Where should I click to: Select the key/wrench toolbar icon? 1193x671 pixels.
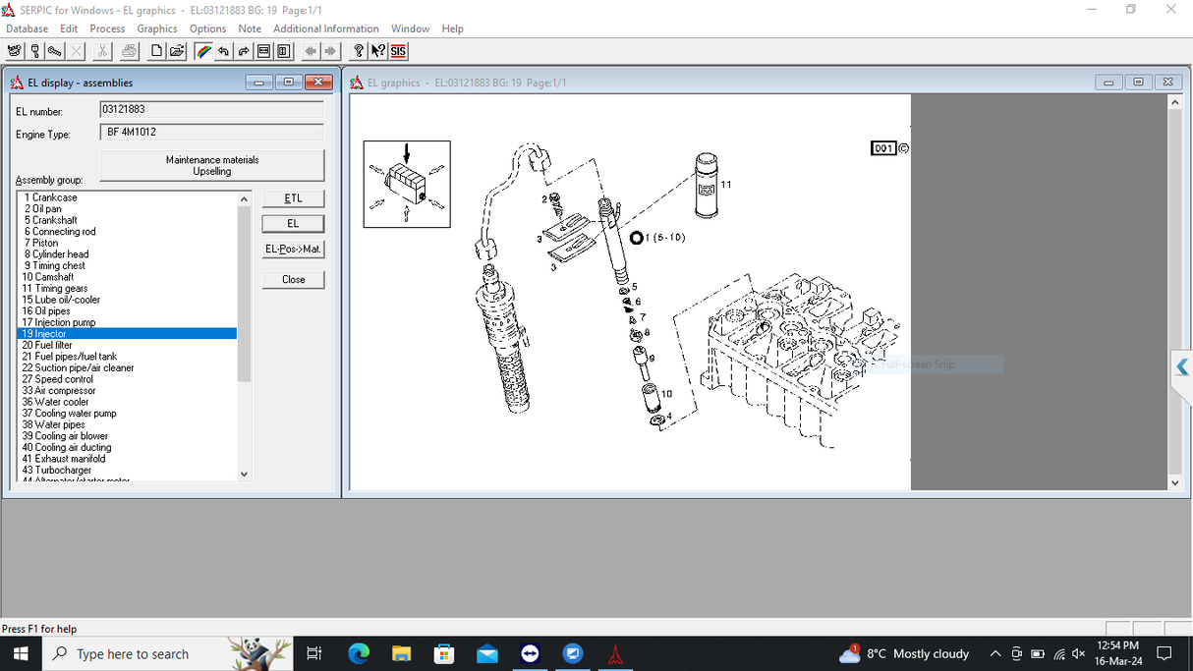click(x=53, y=51)
